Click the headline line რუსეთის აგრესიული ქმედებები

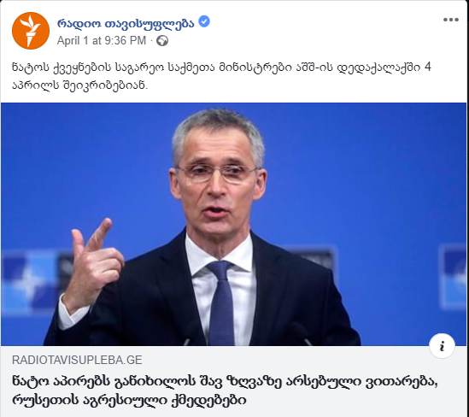click(129, 400)
